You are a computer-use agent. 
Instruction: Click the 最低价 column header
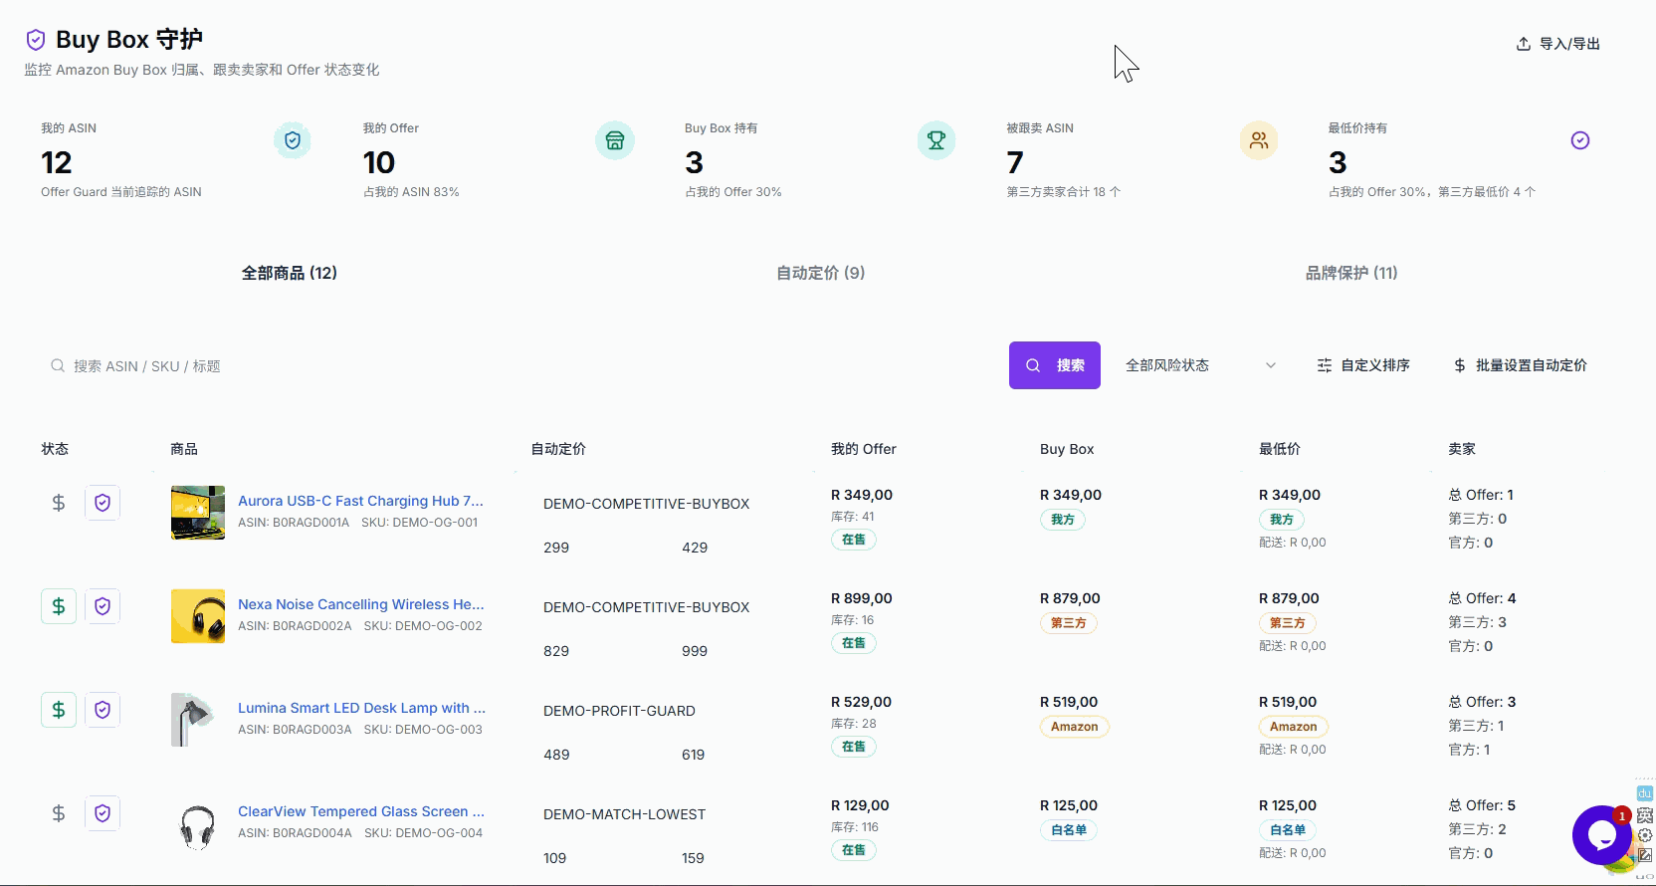pos(1280,449)
